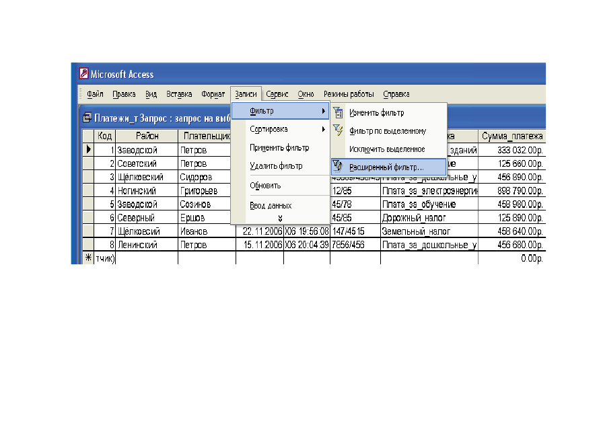
Task: Click the Григорьев payer cell
Action: point(205,190)
